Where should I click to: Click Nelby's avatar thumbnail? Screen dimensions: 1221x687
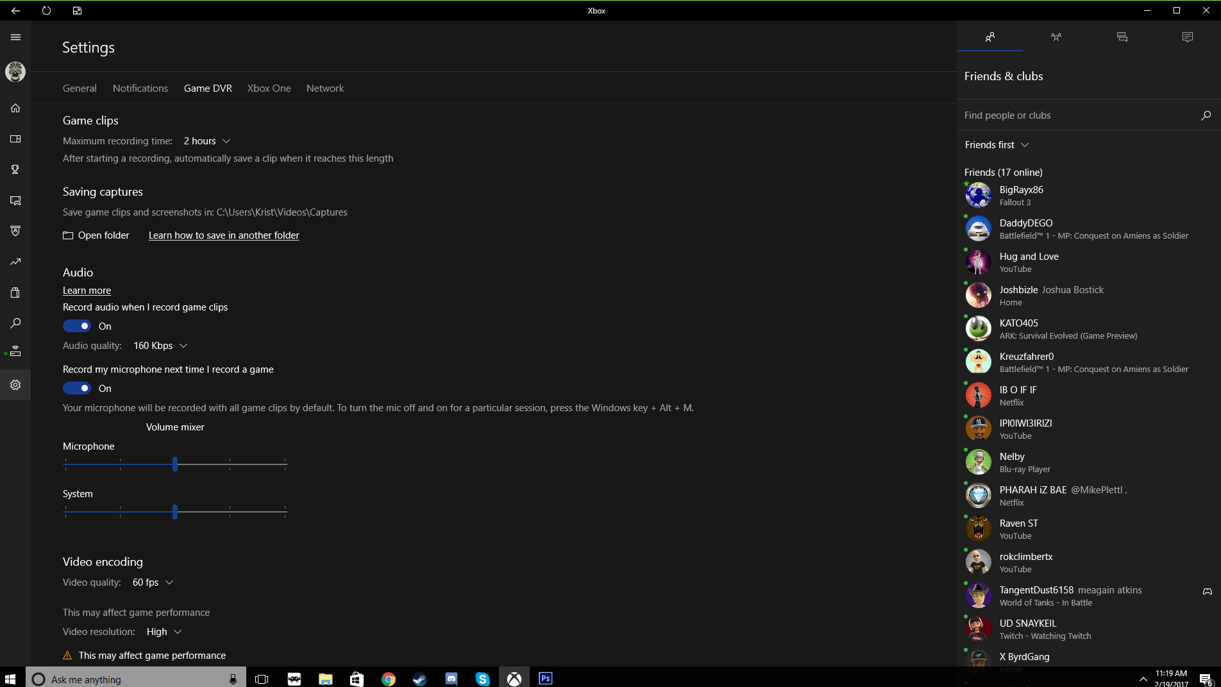pos(979,462)
